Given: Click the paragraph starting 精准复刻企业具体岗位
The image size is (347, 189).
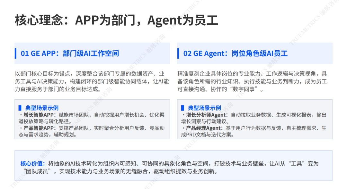Looking at the screenshot, I should (252, 81).
